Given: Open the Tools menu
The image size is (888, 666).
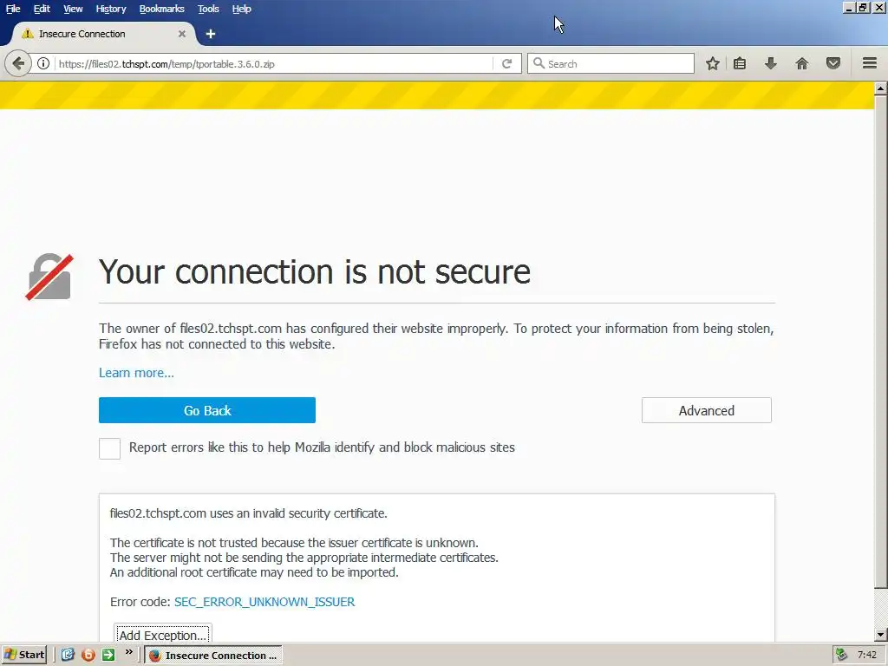Looking at the screenshot, I should tap(208, 9).
